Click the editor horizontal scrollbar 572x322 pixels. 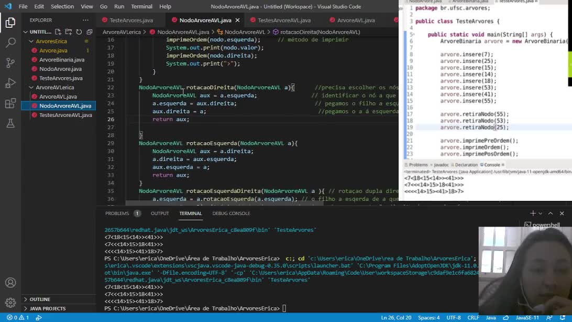point(224,203)
